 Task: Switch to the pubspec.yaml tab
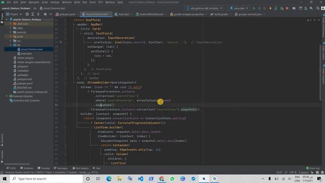tap(66, 14)
